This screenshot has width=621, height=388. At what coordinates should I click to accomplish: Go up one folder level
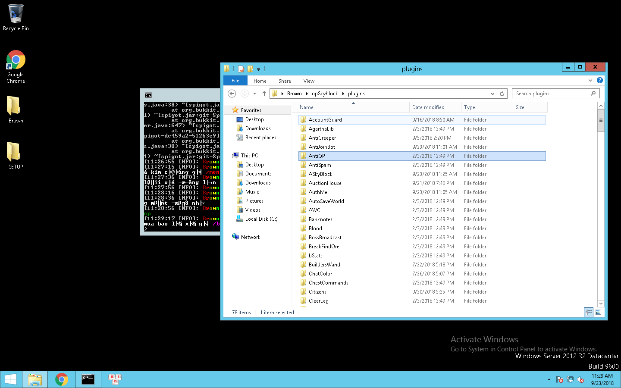[x=264, y=94]
